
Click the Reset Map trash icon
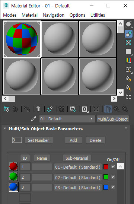pos(38,109)
